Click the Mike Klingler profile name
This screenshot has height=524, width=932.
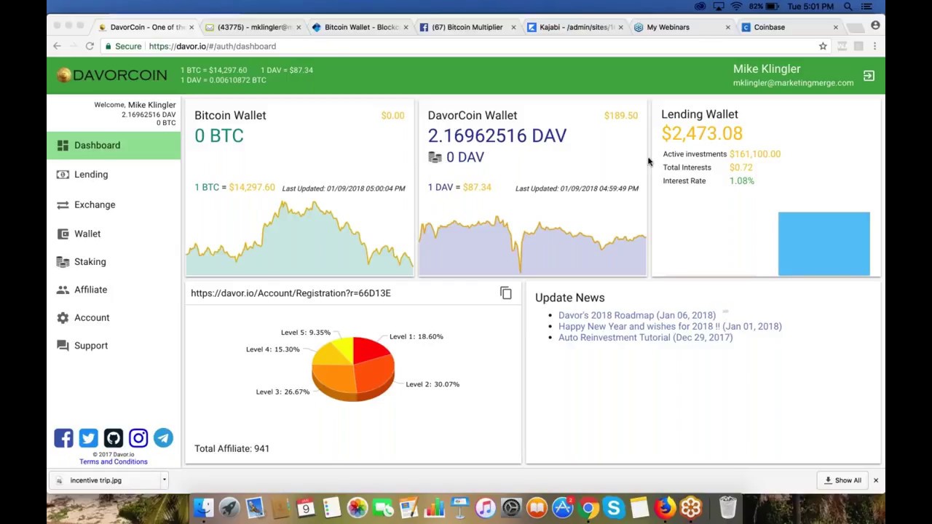tap(767, 68)
